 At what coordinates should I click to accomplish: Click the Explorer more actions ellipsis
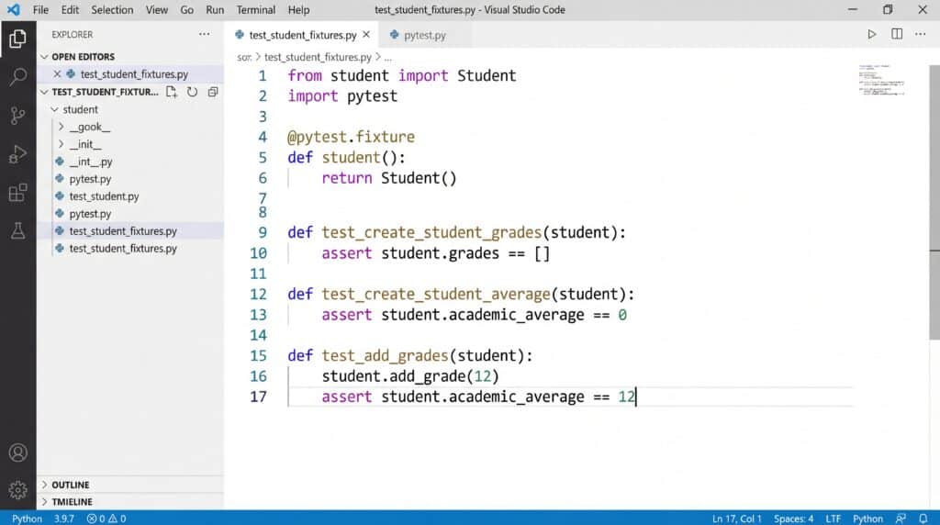(205, 34)
